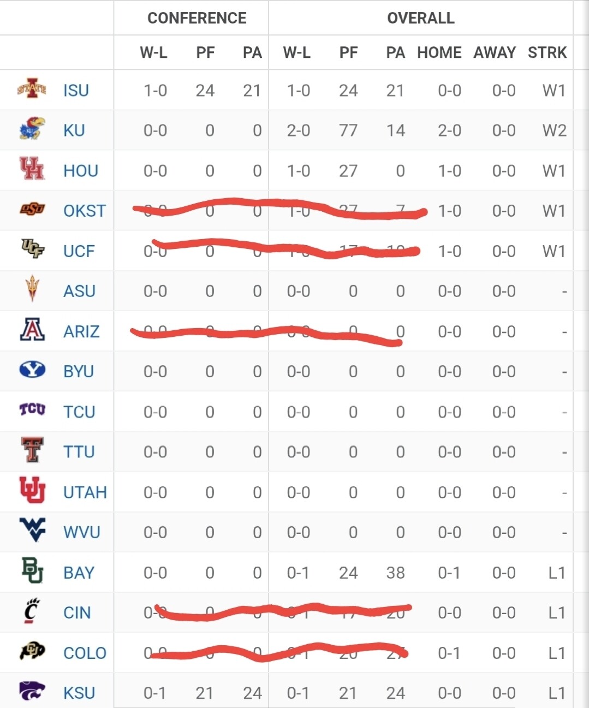
Task: Click the UCF Knights logo
Action: (x=32, y=249)
